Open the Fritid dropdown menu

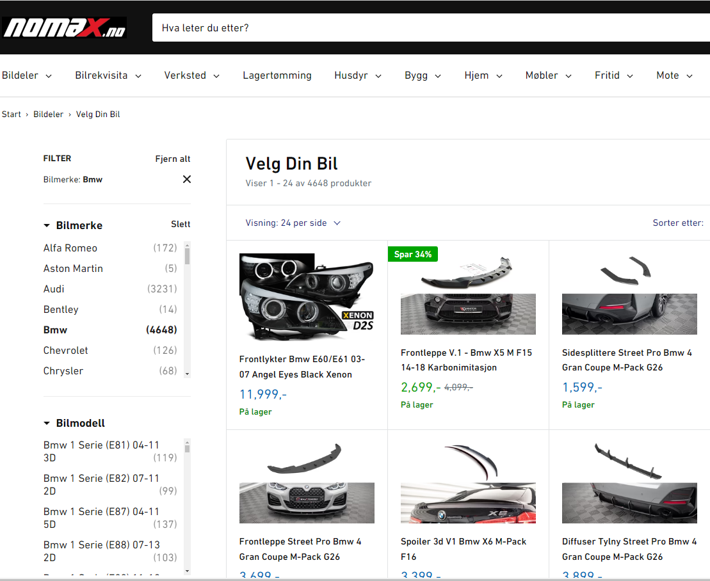(x=614, y=76)
